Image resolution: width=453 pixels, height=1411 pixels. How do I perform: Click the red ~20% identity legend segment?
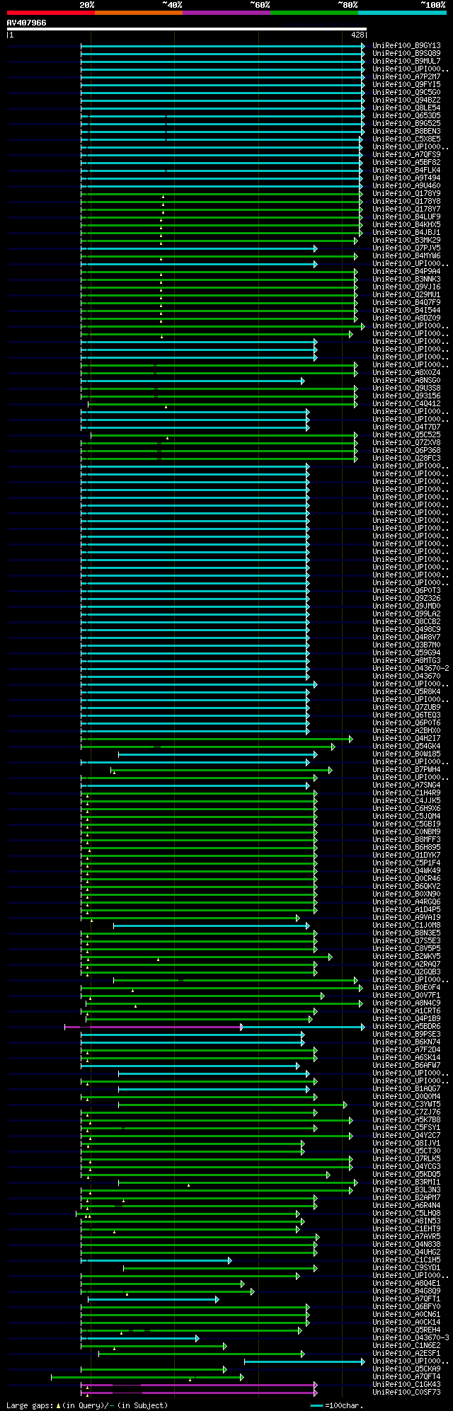coord(51,13)
